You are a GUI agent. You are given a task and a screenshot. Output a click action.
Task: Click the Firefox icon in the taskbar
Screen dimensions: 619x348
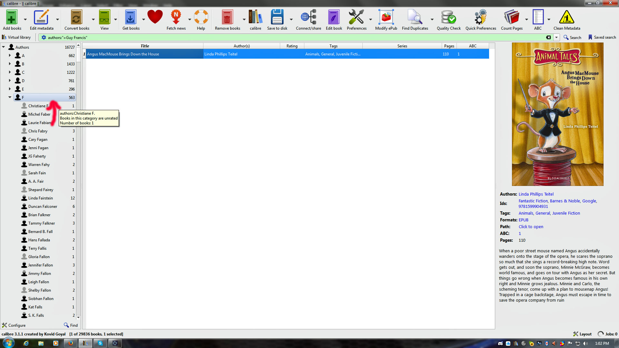pyautogui.click(x=70, y=343)
